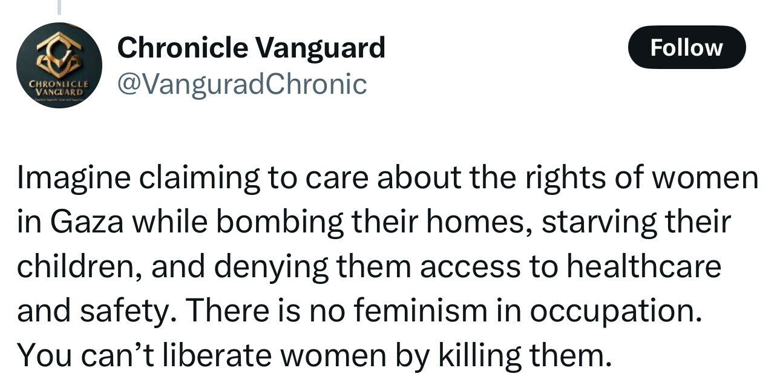Click the Chronicle Vanguard display name
Image resolution: width=777 pixels, height=385 pixels.
coord(251,47)
